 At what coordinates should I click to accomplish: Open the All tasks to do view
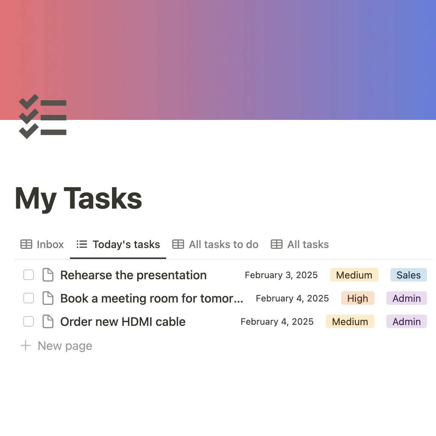[223, 244]
